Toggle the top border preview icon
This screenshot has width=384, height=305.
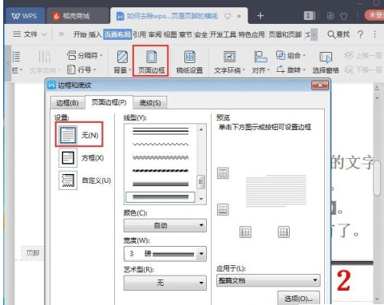223,173
